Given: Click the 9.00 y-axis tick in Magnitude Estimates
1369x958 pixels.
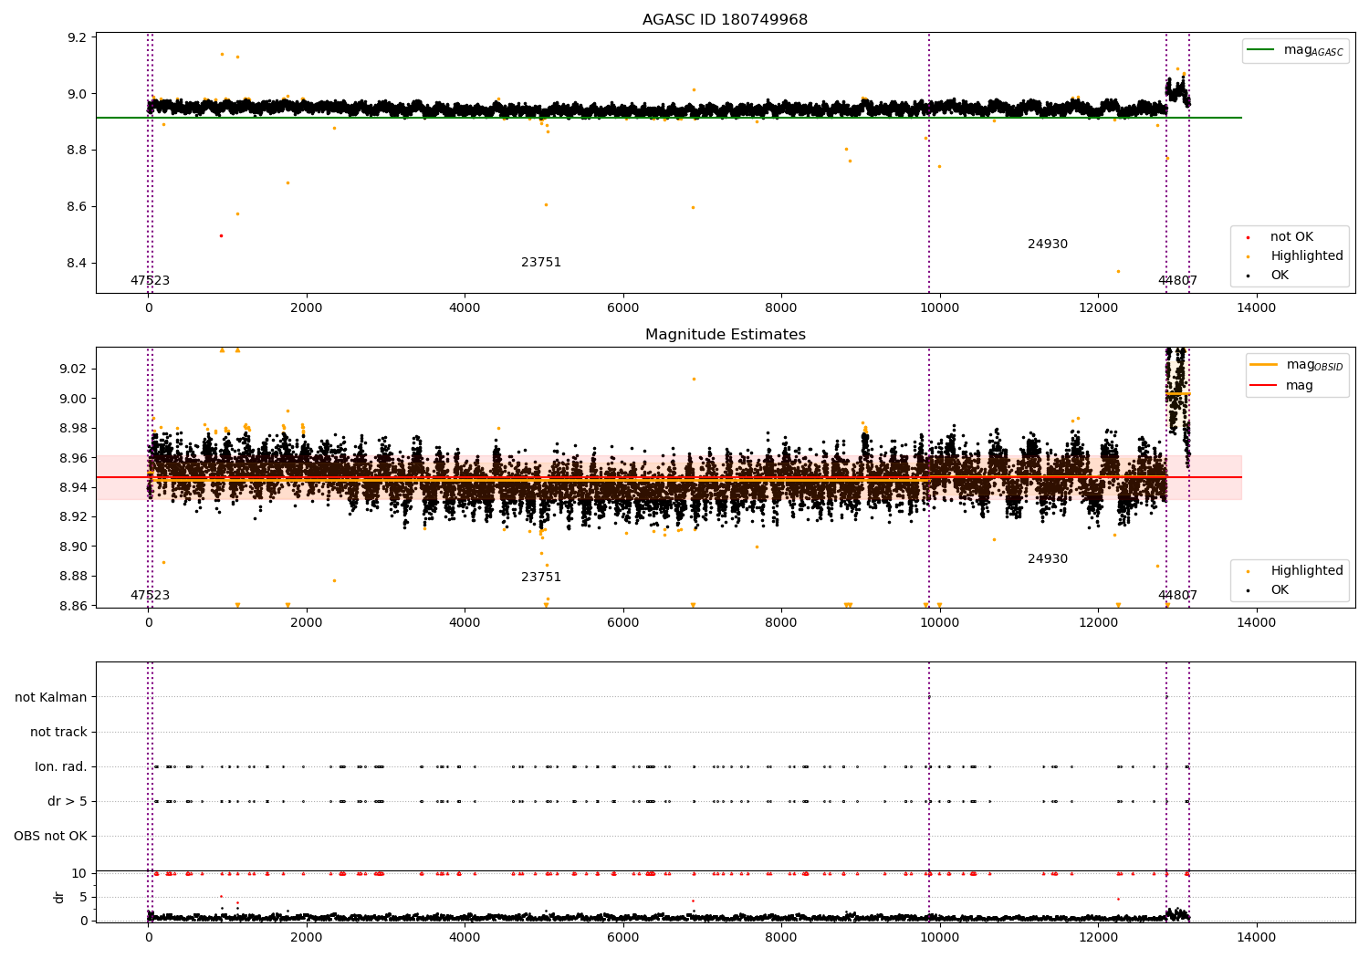Looking at the screenshot, I should coord(75,399).
